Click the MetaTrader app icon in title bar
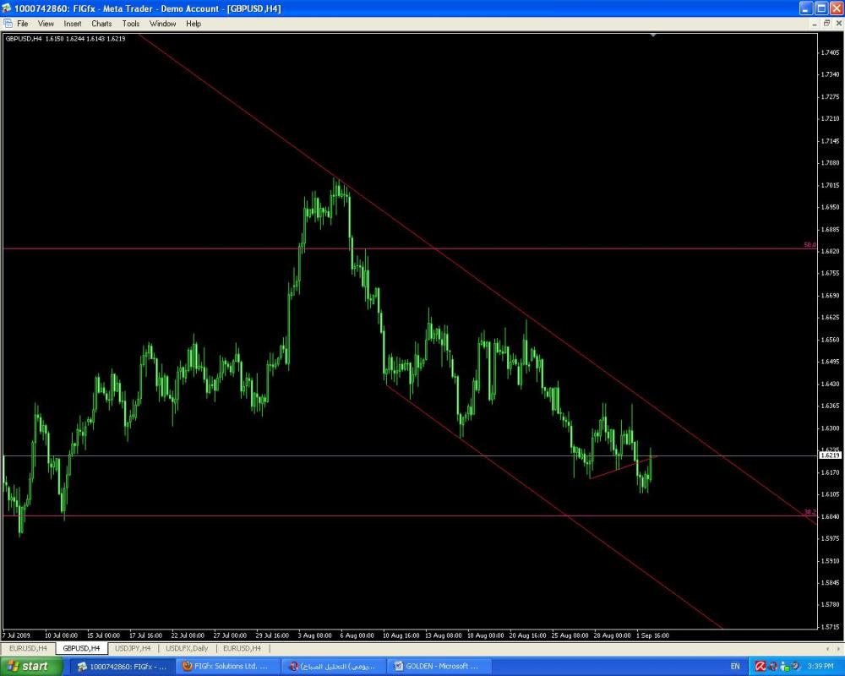 (x=6, y=8)
